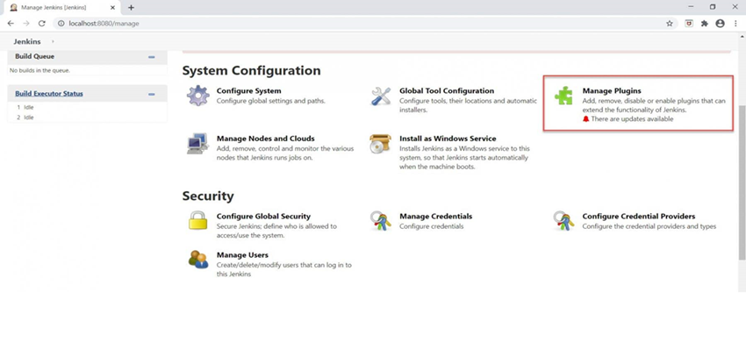Open the Configure System link
The image size is (746, 364).
[249, 90]
